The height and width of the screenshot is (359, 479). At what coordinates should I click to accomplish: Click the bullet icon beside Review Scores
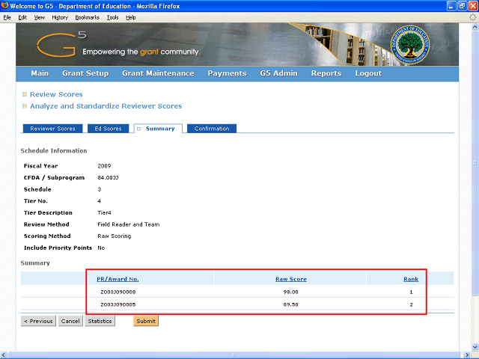(25, 94)
